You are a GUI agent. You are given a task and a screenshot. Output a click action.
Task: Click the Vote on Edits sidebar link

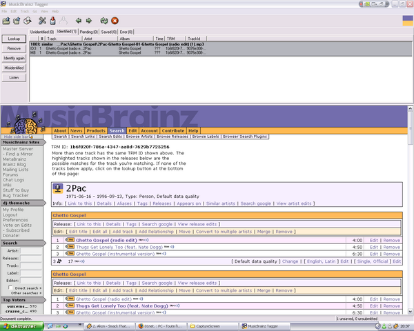(17, 225)
